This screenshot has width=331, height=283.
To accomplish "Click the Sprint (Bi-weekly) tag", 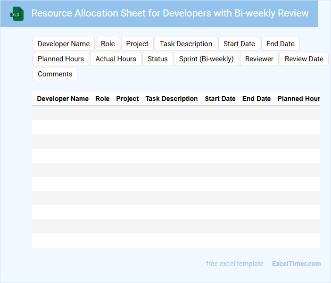I will point(207,59).
